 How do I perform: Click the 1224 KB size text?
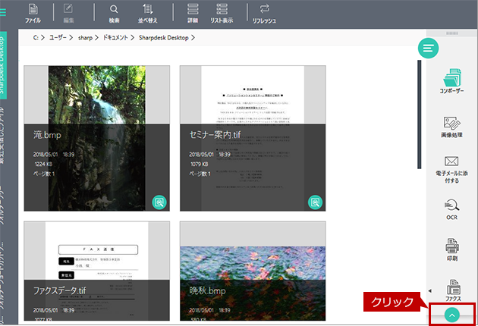click(x=43, y=164)
